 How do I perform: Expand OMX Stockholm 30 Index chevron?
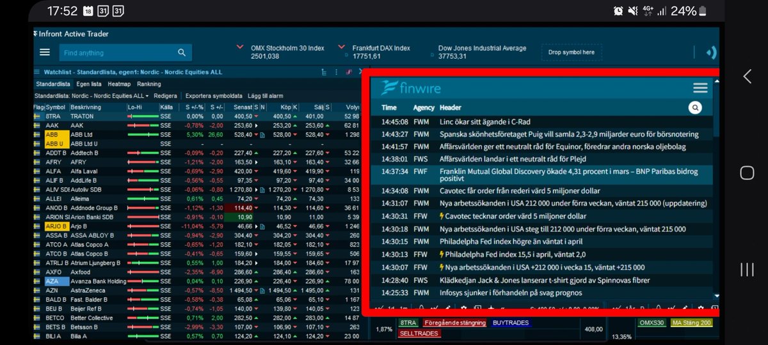(x=240, y=47)
